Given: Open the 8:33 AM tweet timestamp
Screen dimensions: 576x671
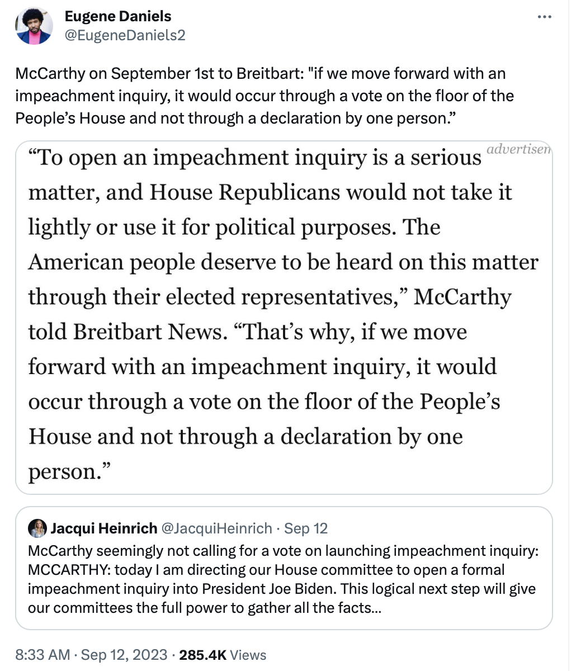Looking at the screenshot, I should tap(43, 655).
